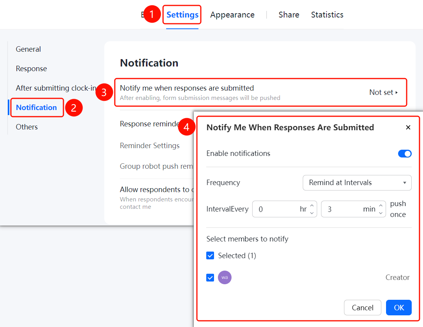Click the OK button
423x327 pixels.
399,308
